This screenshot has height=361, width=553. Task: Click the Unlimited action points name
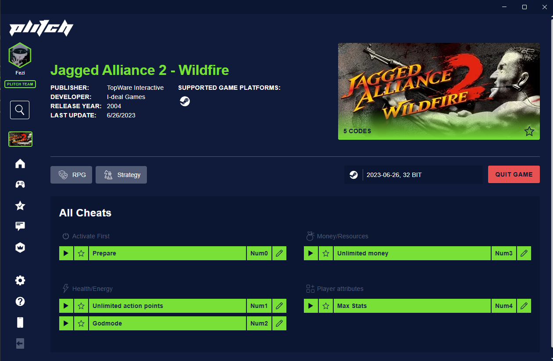click(x=128, y=306)
